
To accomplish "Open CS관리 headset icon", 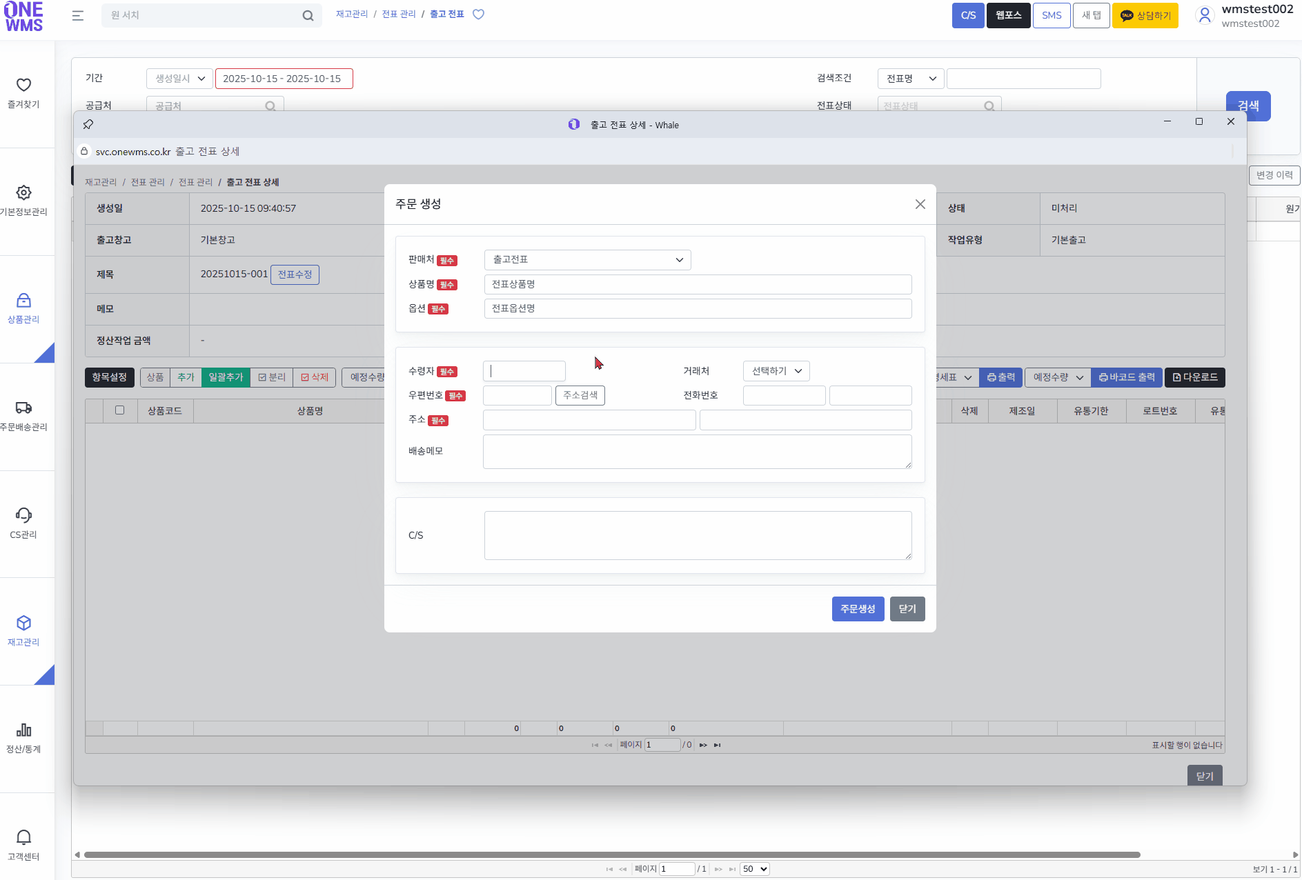I will [x=23, y=515].
